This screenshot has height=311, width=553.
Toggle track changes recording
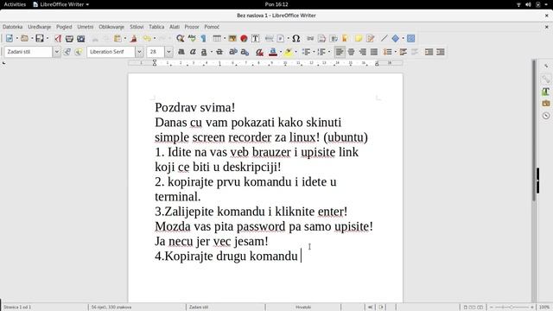coord(370,38)
